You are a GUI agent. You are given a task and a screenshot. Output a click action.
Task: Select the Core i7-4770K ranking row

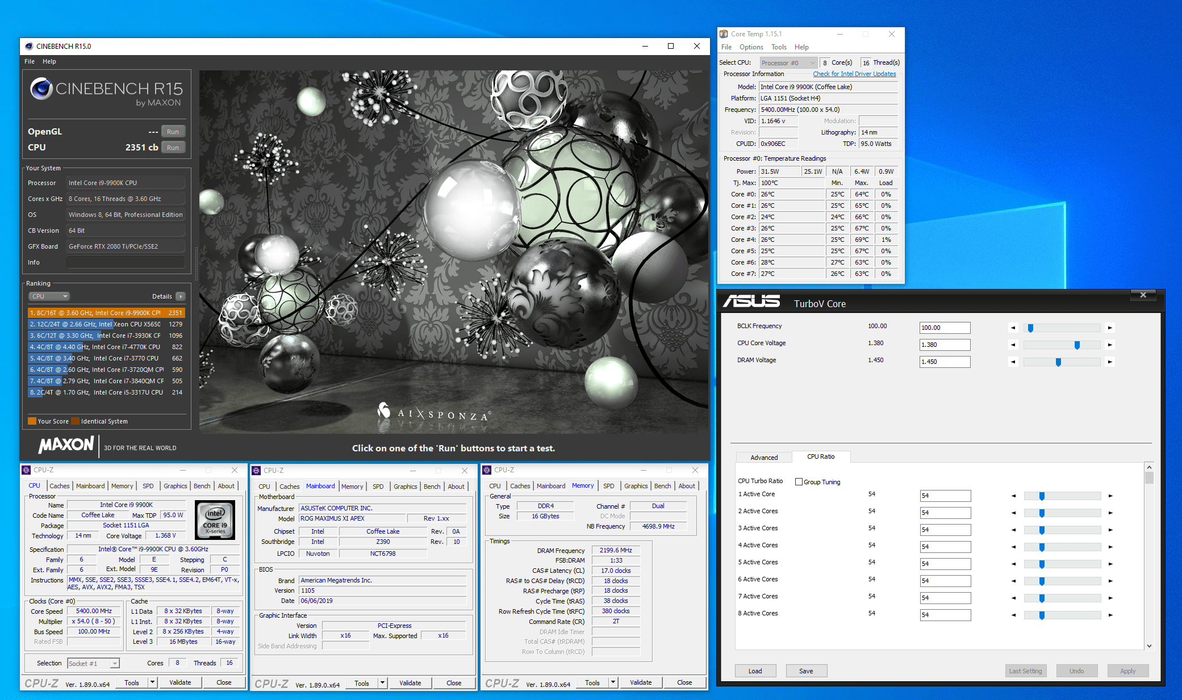pos(106,347)
